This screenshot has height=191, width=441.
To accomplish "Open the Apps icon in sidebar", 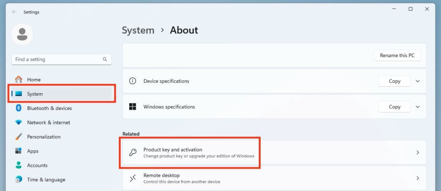I will point(19,151).
